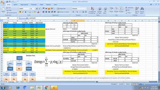This screenshot has height=90, width=160.
Task: Click the Office button
Action: (x=2, y=2)
